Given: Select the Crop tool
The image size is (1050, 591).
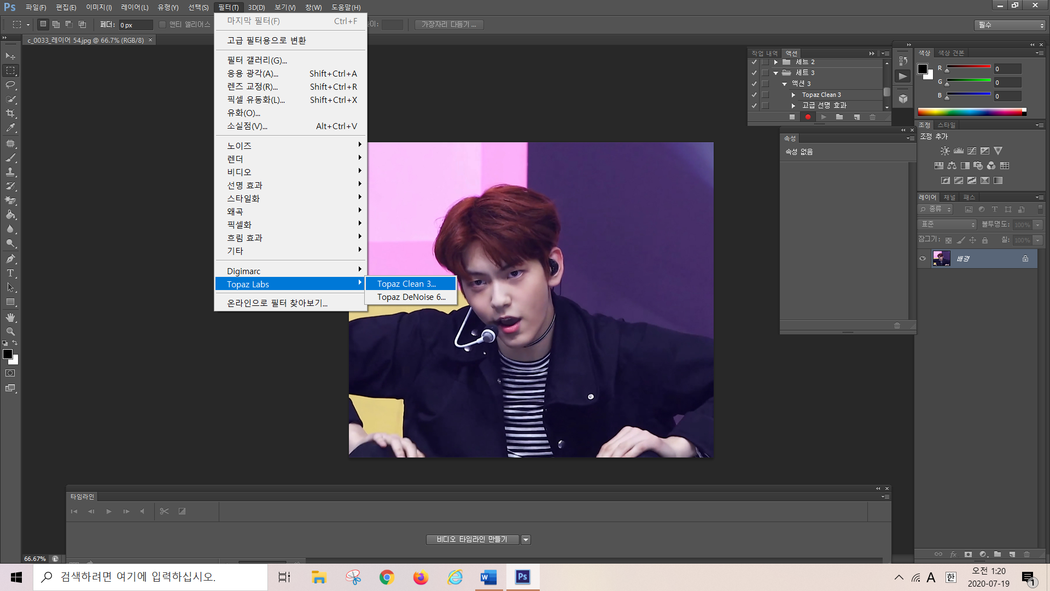Looking at the screenshot, I should point(10,113).
